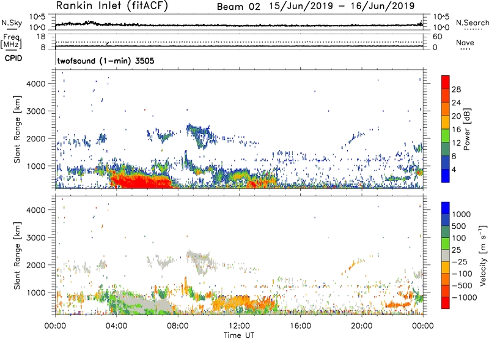Click the red top of the power colorbar
This screenshot has height=339, width=489.
point(446,82)
